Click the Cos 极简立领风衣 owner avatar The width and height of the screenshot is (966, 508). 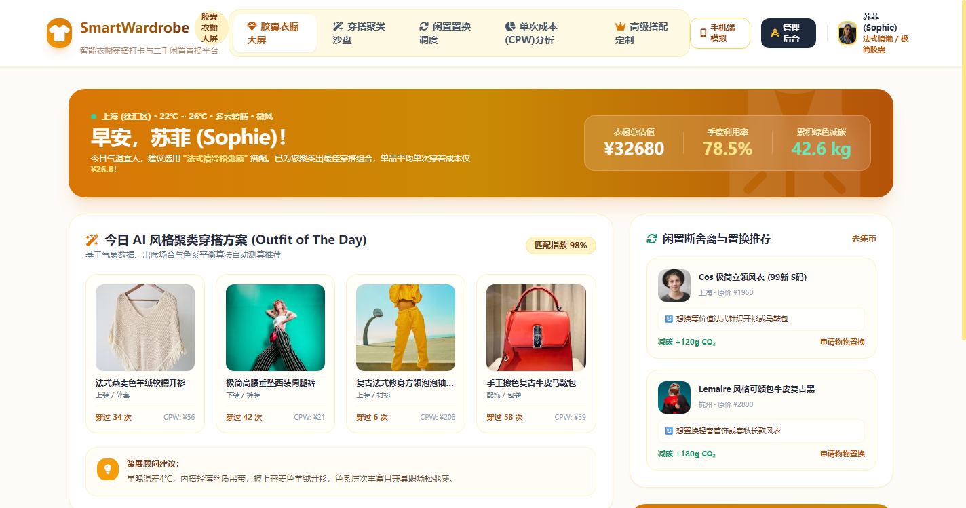tap(674, 286)
